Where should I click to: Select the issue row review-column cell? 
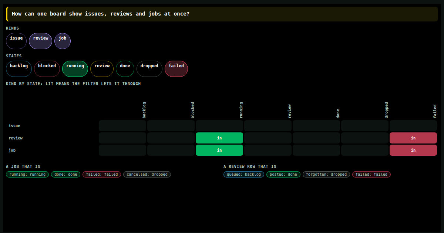pyautogui.click(x=268, y=126)
